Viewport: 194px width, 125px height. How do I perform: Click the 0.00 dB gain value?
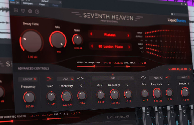coord(78,48)
